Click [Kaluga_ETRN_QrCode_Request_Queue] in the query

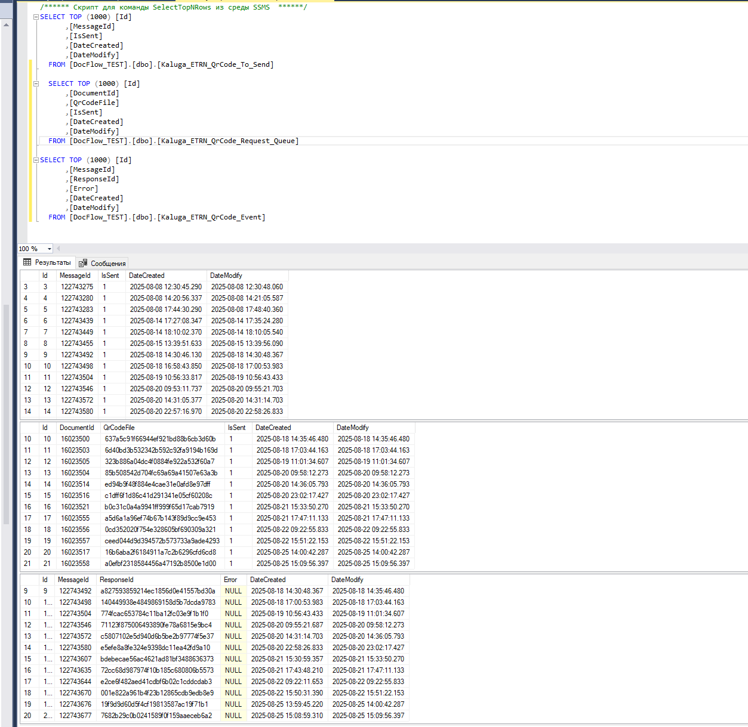point(228,141)
